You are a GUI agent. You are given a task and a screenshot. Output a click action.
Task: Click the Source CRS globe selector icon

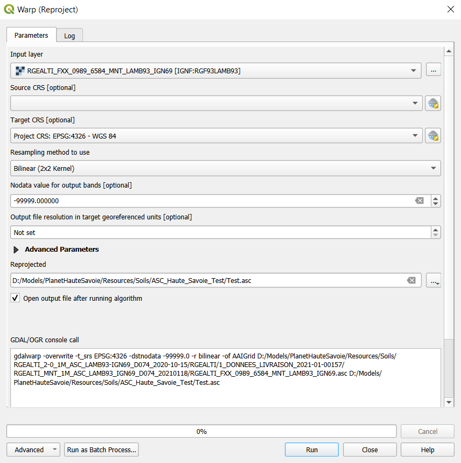point(433,103)
